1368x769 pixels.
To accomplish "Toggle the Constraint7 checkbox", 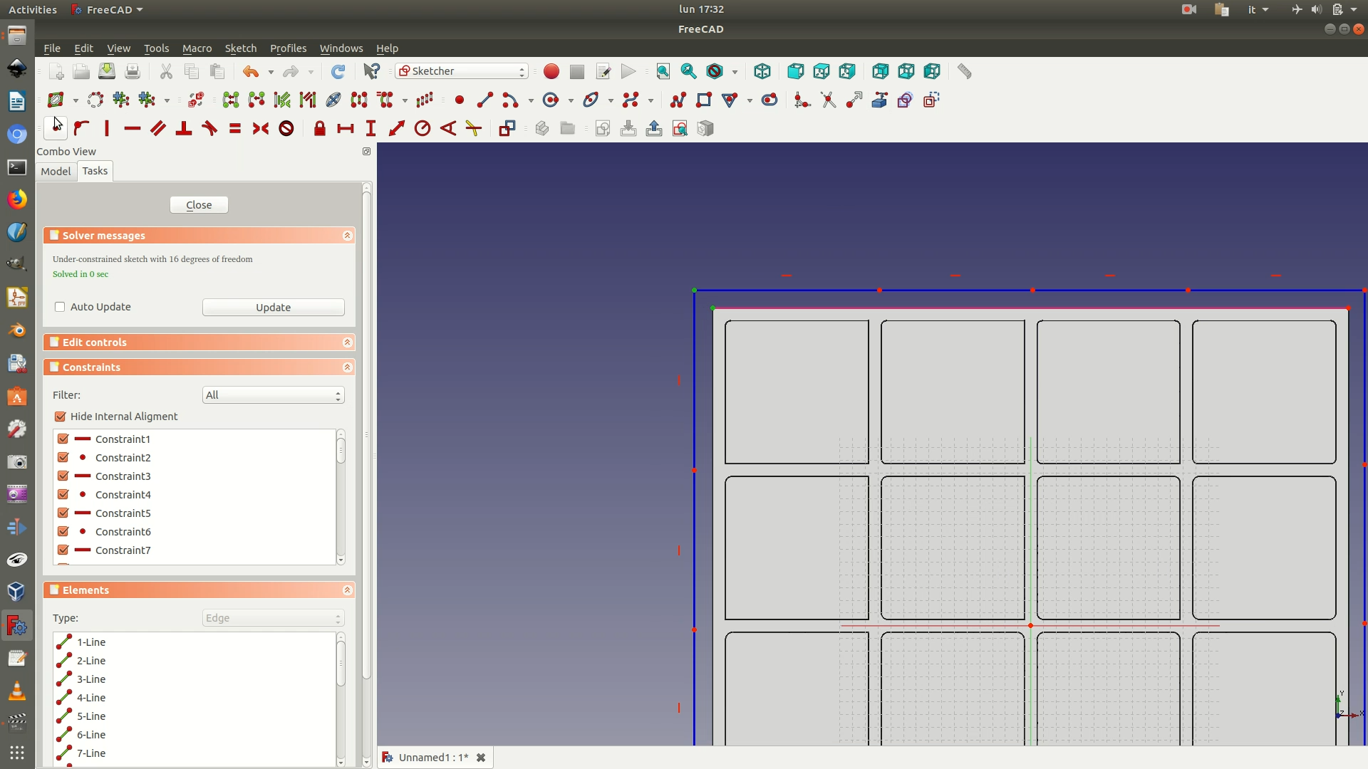I will click(x=63, y=550).
